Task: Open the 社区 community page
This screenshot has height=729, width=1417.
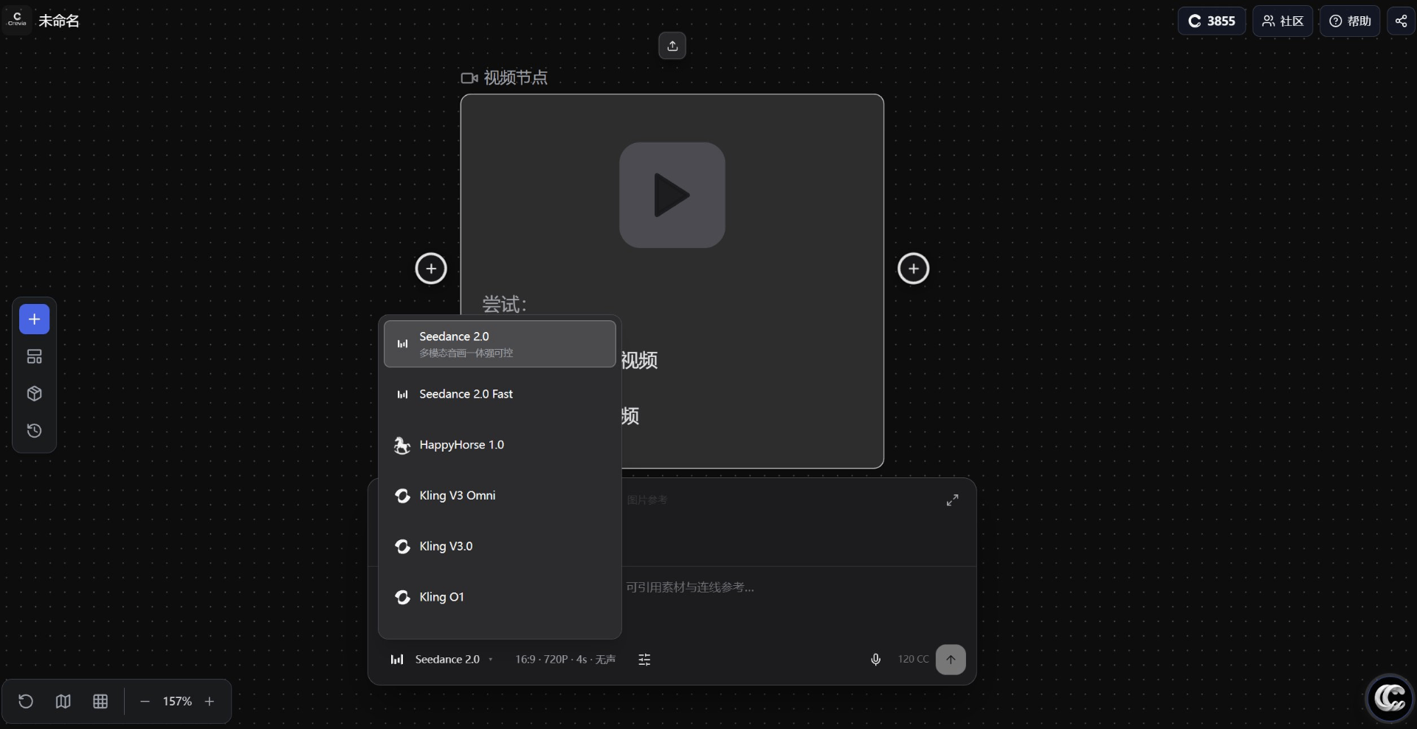Action: [1283, 21]
